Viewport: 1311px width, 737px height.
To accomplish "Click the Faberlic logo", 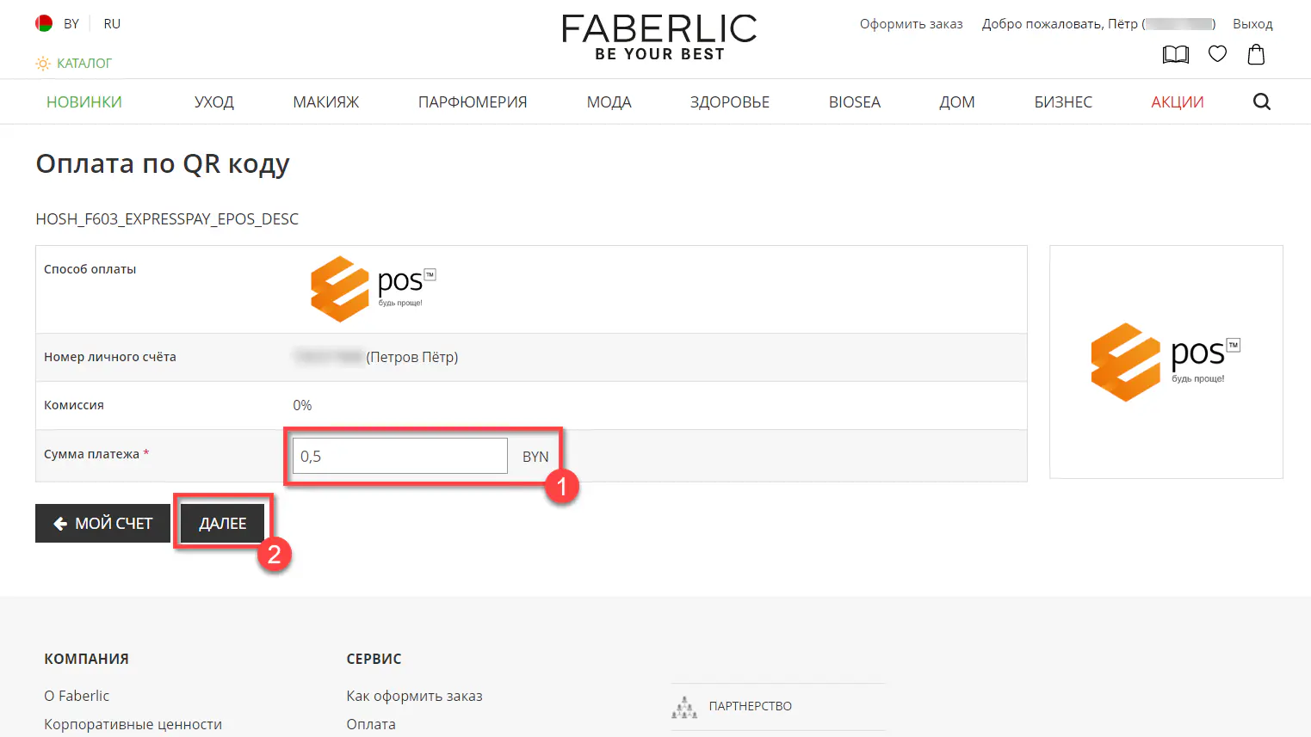I will [x=659, y=38].
